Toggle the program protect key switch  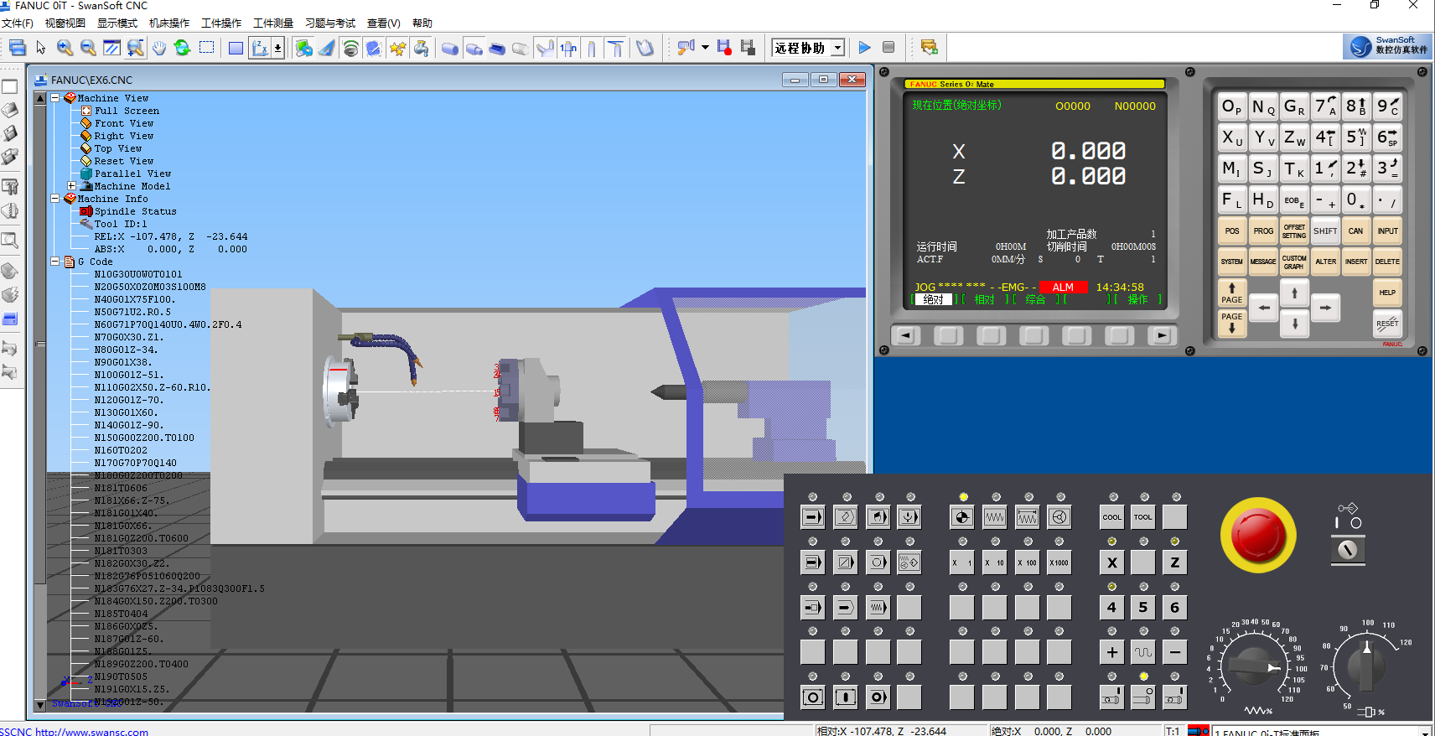(x=1348, y=549)
